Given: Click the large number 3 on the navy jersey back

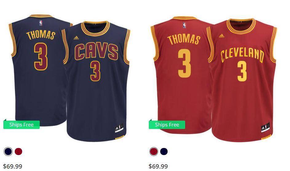Looking at the screenshot, I should (41, 56).
